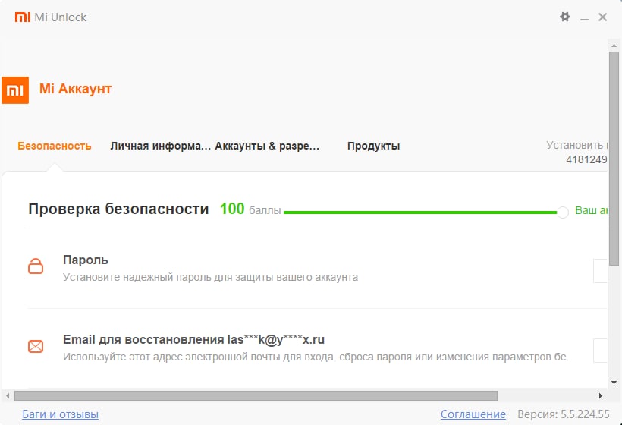
Task: Click the Проверка безопасности heading
Action: [x=118, y=209]
